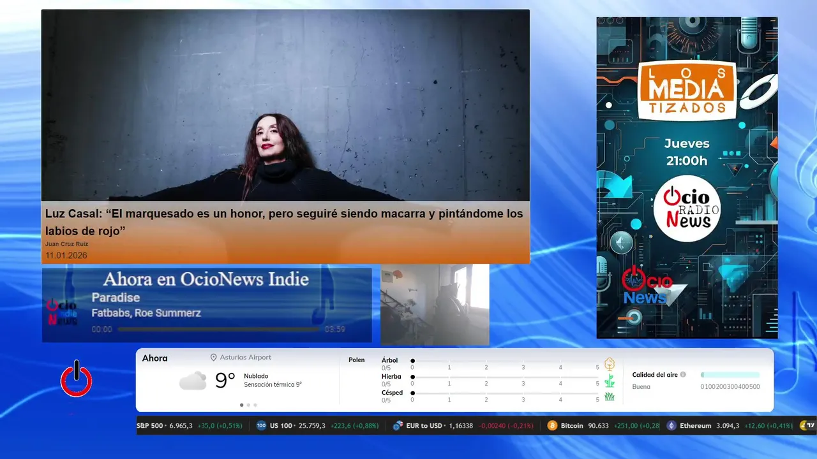Click the song title Paradise
The width and height of the screenshot is (817, 459).
[x=116, y=298]
